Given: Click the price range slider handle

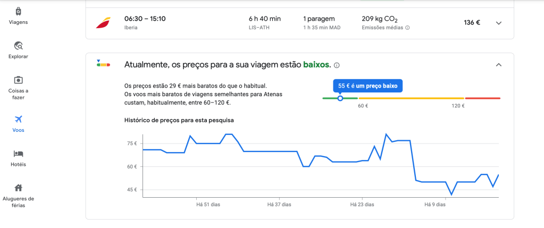Looking at the screenshot, I should [x=340, y=98].
